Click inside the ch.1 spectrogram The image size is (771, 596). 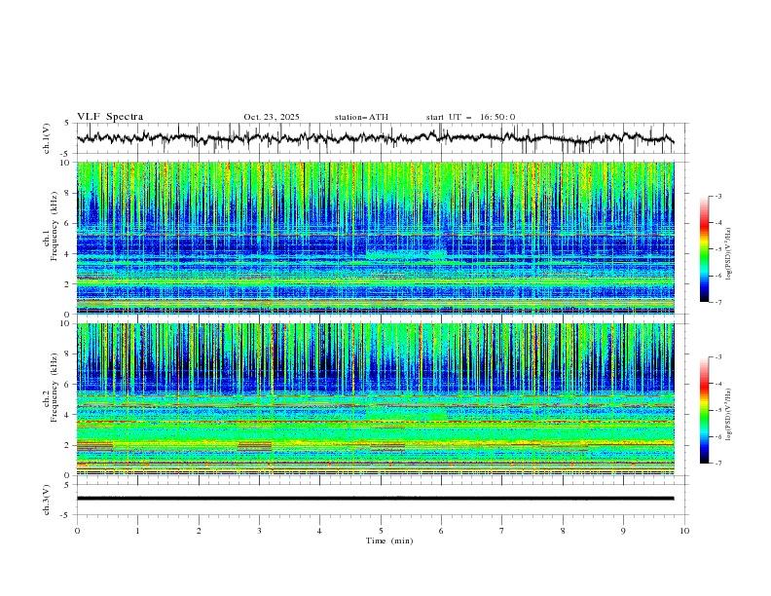pos(375,238)
